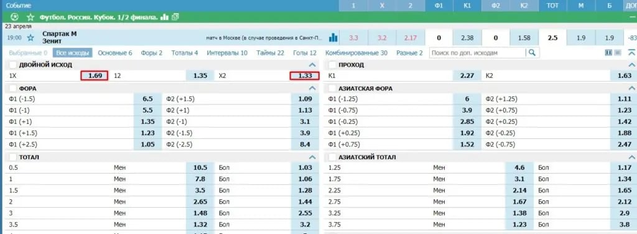Pick home win odds 3.3
The width and height of the screenshot is (637, 234).
pos(353,38)
